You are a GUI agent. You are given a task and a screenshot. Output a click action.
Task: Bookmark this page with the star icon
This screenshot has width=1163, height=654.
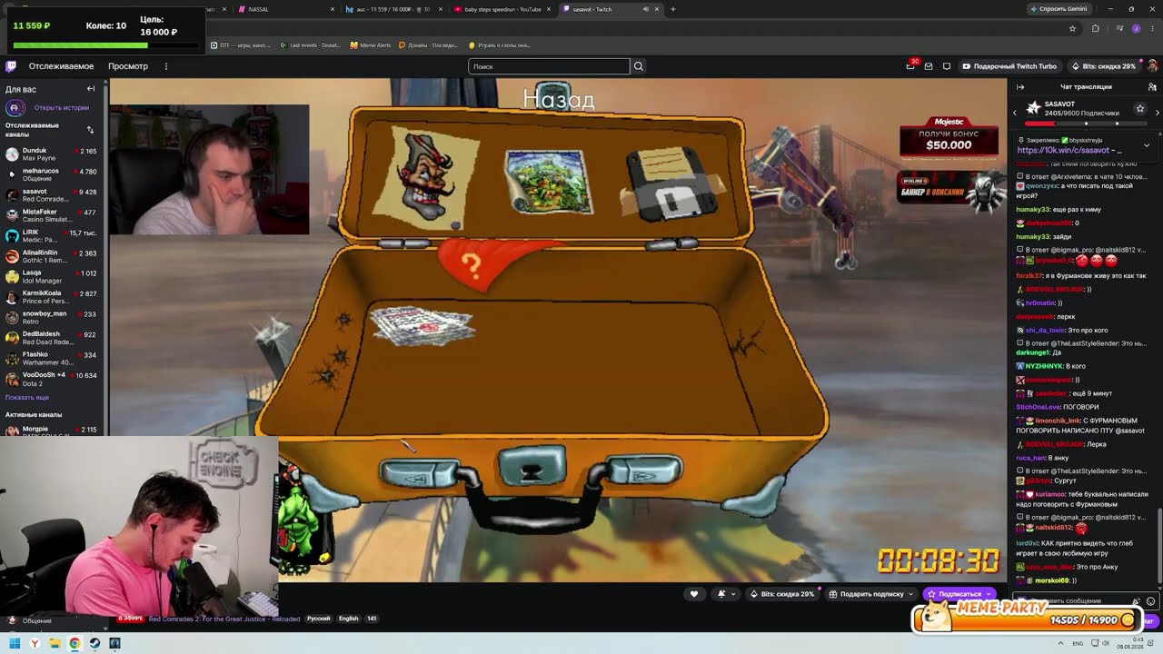click(x=1072, y=28)
